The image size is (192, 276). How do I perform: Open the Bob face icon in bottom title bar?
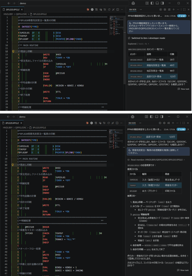tap(132, 117)
